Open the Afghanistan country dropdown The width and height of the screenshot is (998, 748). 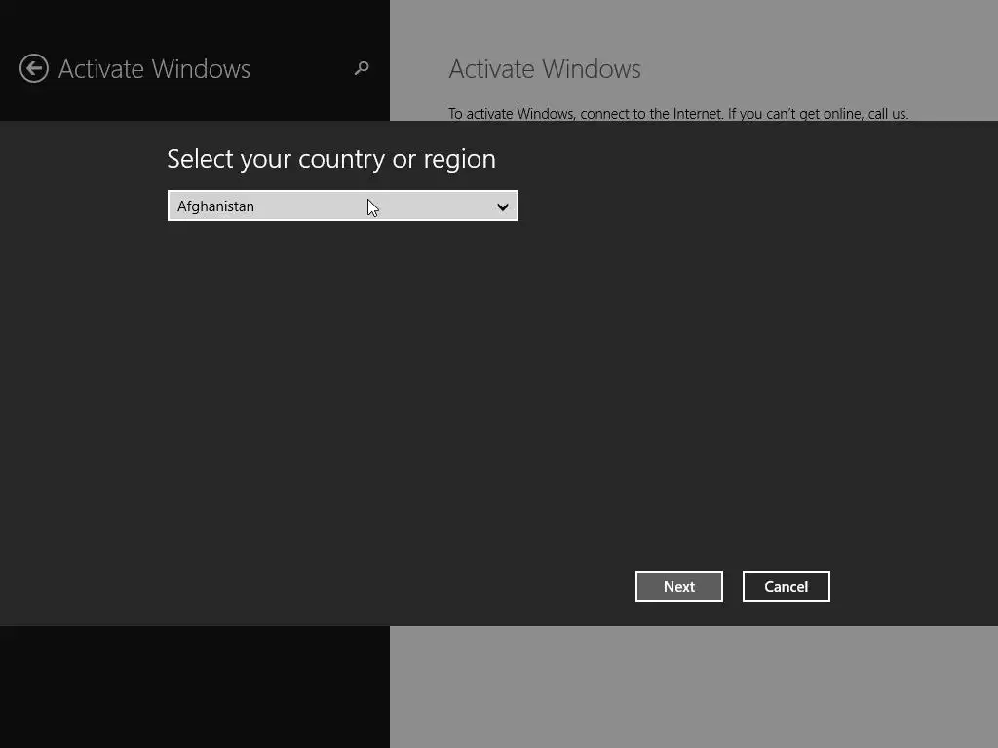tap(342, 206)
